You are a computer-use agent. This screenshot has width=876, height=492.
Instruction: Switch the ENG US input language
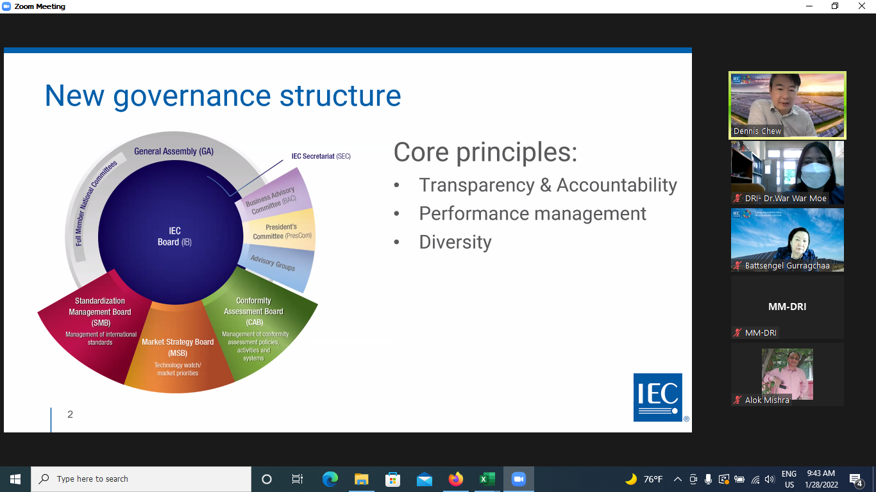pos(789,479)
